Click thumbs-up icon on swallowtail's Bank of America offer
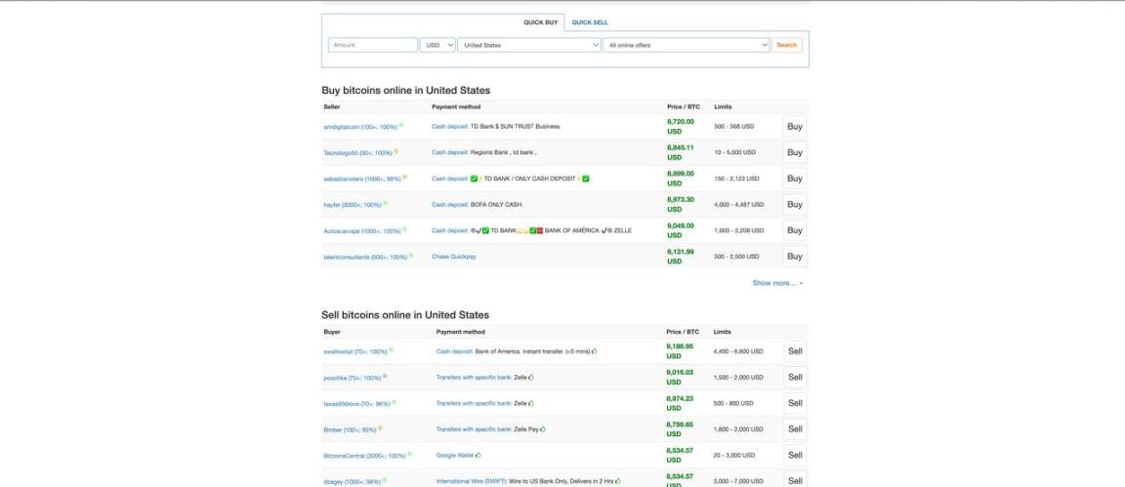This screenshot has width=1125, height=487. (x=594, y=351)
